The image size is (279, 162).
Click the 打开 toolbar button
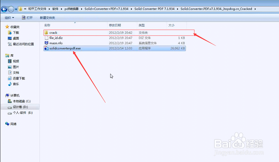tap(27, 18)
